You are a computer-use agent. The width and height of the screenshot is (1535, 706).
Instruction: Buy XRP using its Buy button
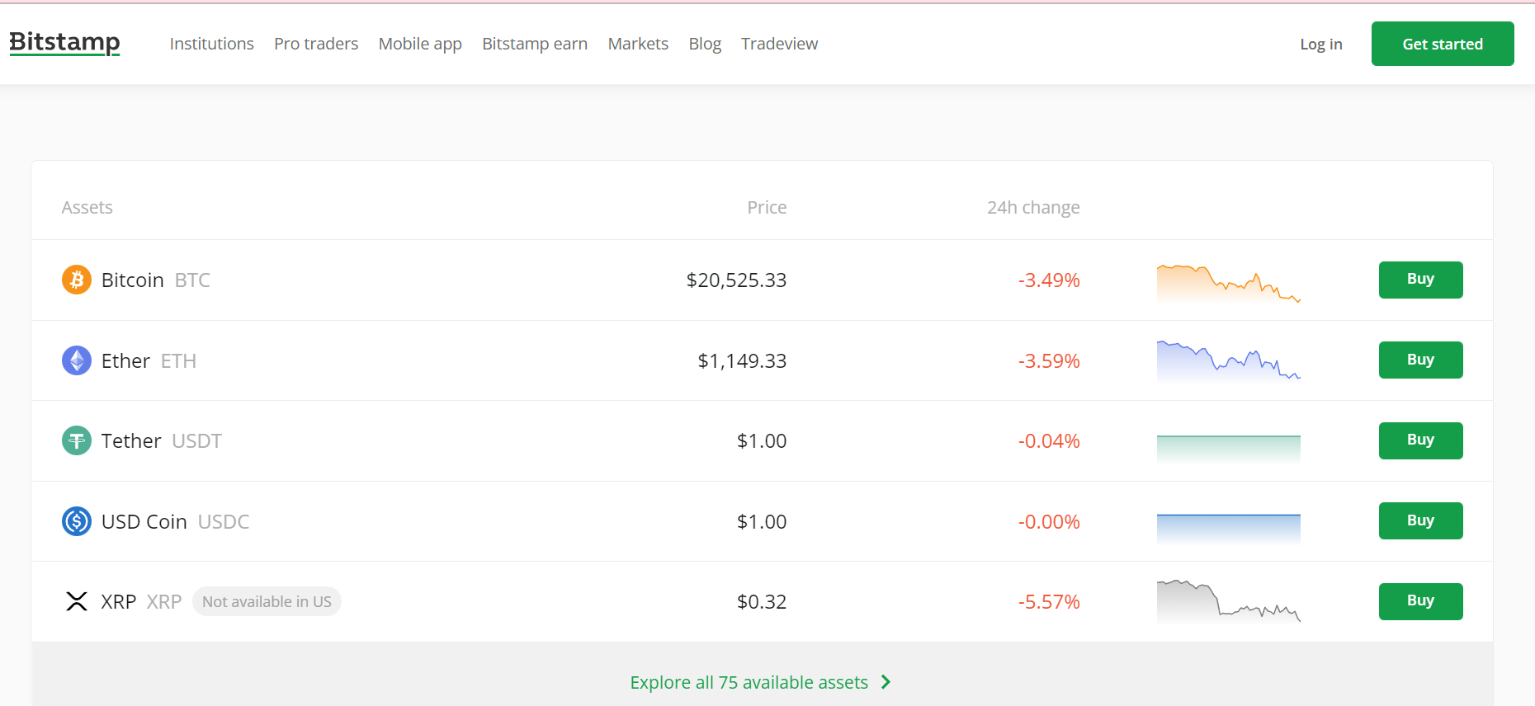tap(1420, 601)
